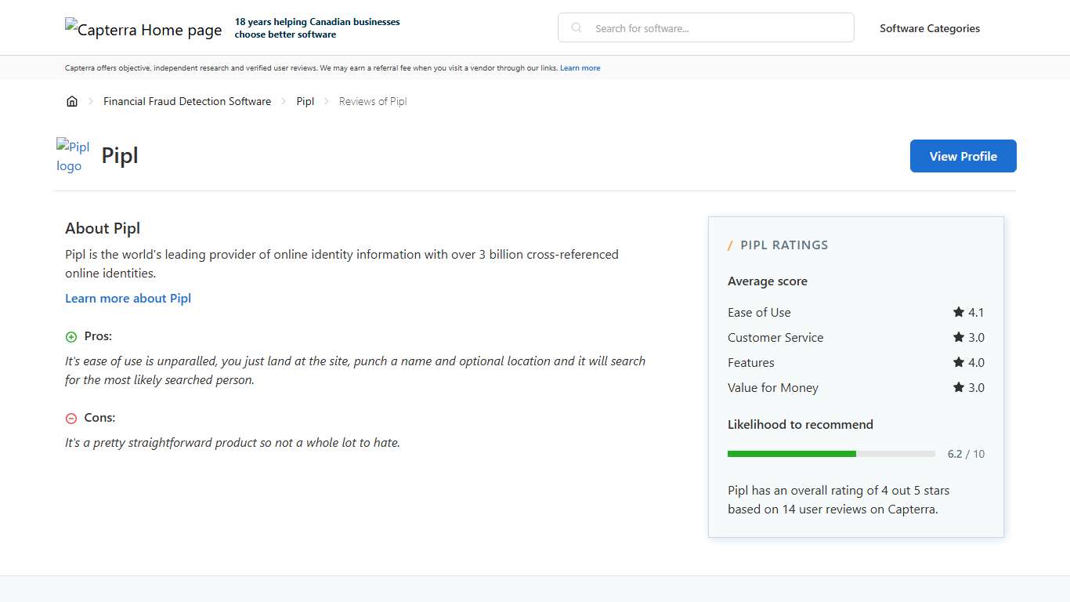Click the 6.2 / 10 recommendation score
This screenshot has width=1070, height=602.
[x=967, y=454]
